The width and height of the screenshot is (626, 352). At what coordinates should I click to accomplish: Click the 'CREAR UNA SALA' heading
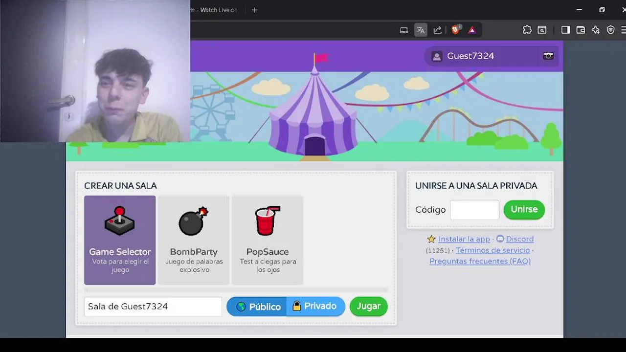click(x=120, y=186)
